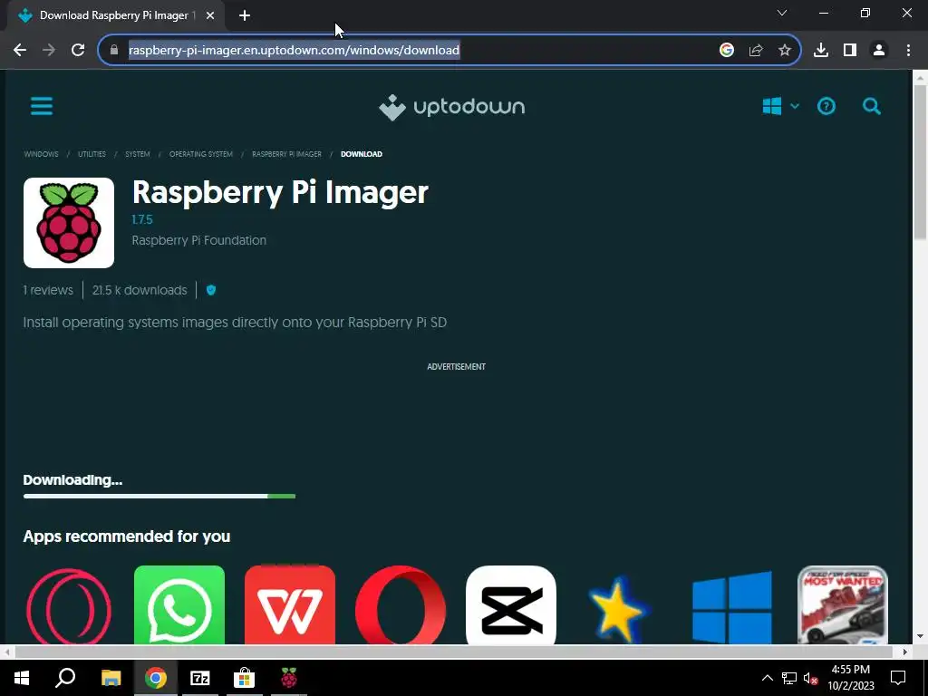Open the help question mark icon
This screenshot has width=928, height=696.
tap(826, 107)
